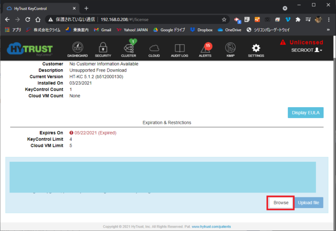Open the Apps bookmark shortcut
The height and width of the screenshot is (231, 336).
(13, 30)
